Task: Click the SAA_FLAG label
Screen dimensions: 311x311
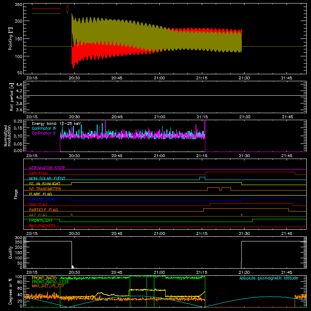Action: tap(38, 204)
